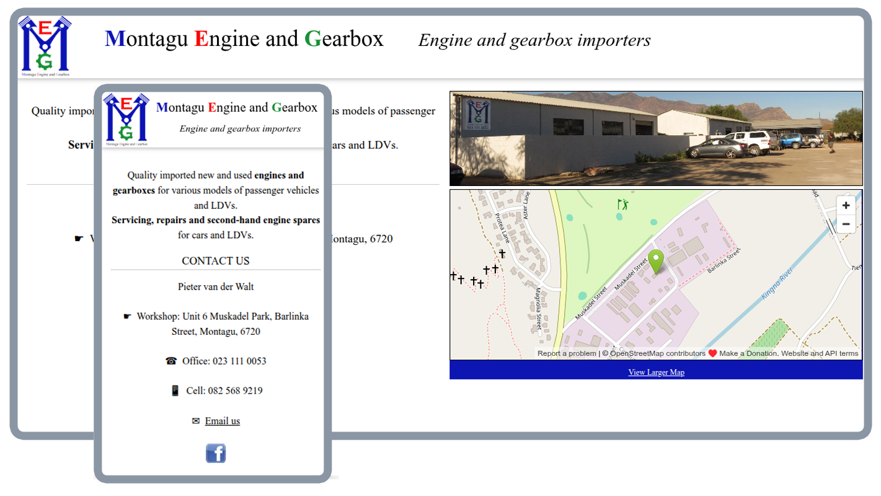The image size is (881, 496).
Task: Click the envelope icon beside Email us
Action: (x=196, y=421)
